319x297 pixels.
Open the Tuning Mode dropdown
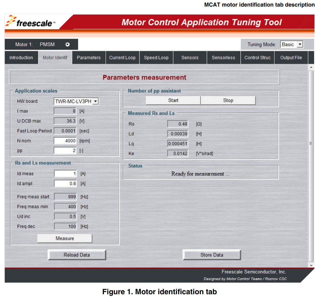point(291,44)
